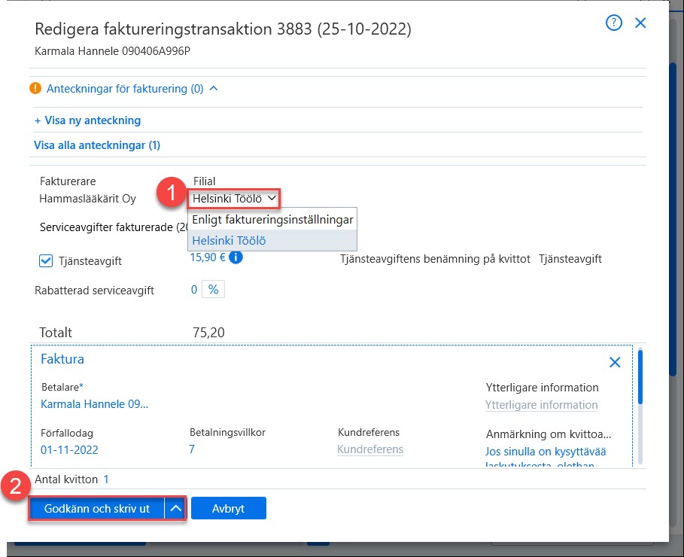Open help with the question mark icon
Image resolution: width=684 pixels, height=557 pixels.
pos(613,23)
